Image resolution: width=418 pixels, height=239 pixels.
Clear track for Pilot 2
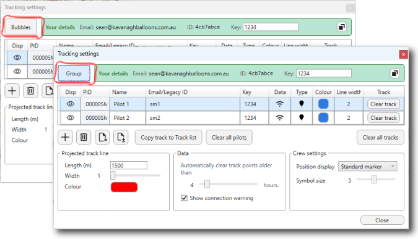[383, 118]
